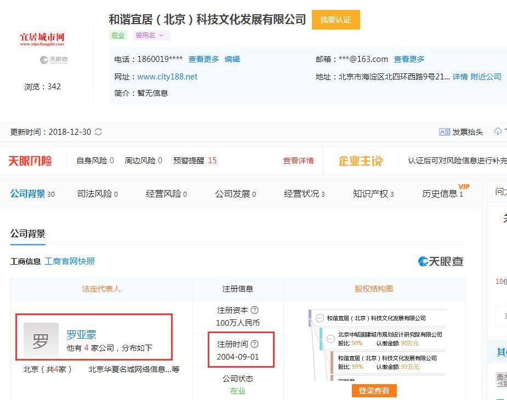Image resolution: width=507 pixels, height=400 pixels.
Task: Collapse the top 和谐宜居 node in equity chart
Action: (320, 318)
